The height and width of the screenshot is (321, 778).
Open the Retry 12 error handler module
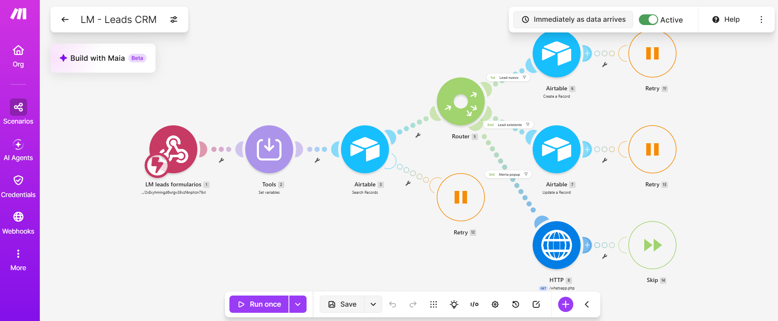click(461, 197)
